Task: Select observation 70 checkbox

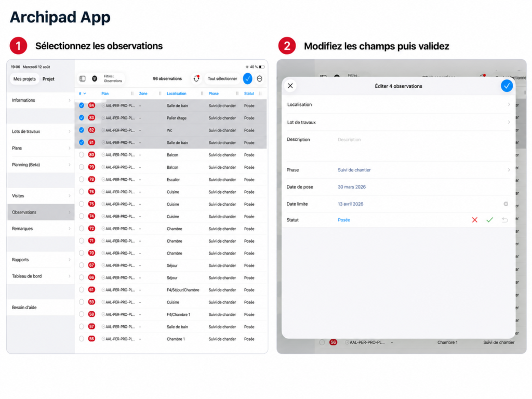Action: click(82, 253)
